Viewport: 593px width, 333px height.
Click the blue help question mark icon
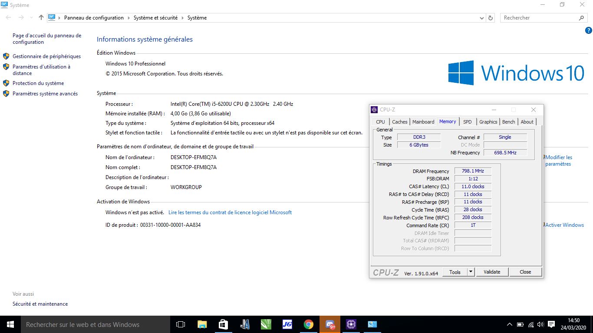tap(588, 30)
